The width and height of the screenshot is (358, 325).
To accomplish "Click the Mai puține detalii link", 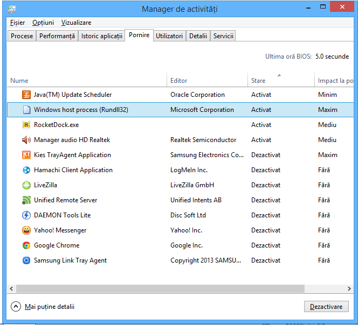I will (x=50, y=307).
